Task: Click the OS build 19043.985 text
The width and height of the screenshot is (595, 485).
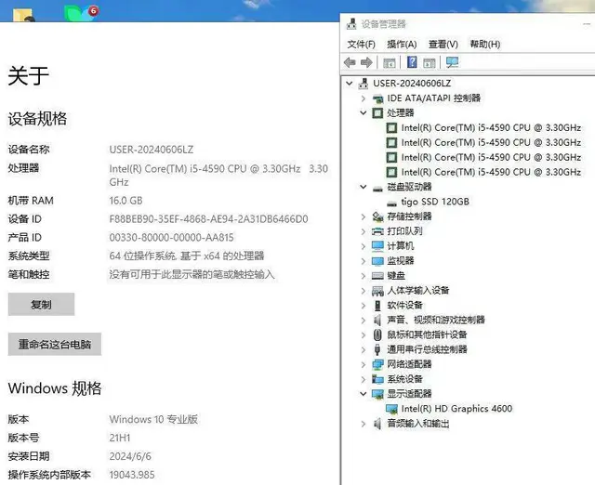Action: point(132,475)
